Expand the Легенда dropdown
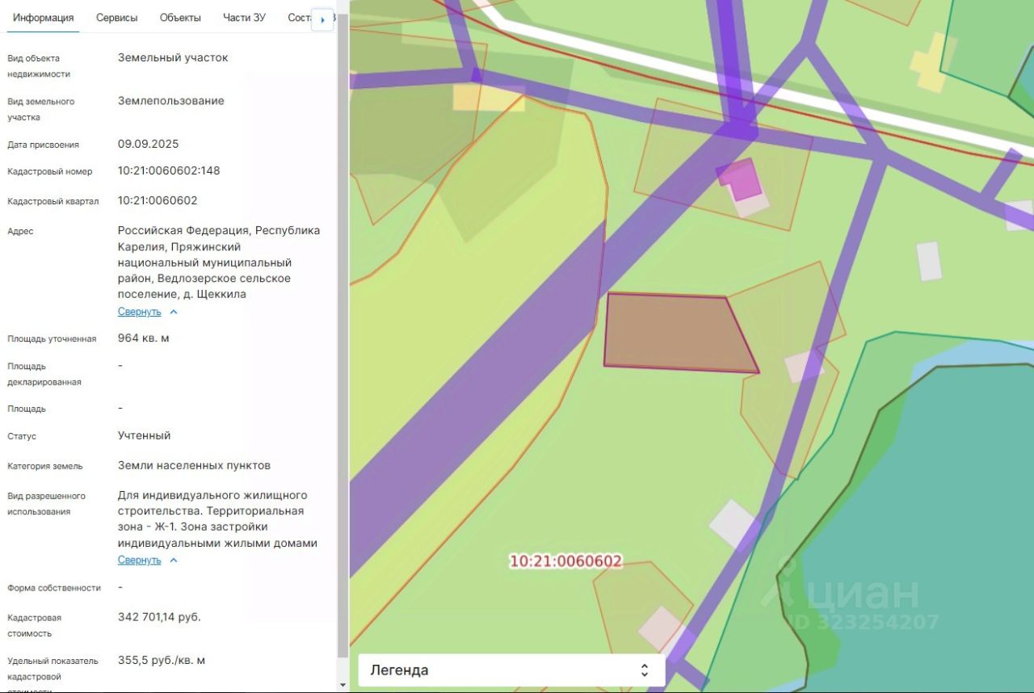Image resolution: width=1034 pixels, height=693 pixels. (x=511, y=670)
